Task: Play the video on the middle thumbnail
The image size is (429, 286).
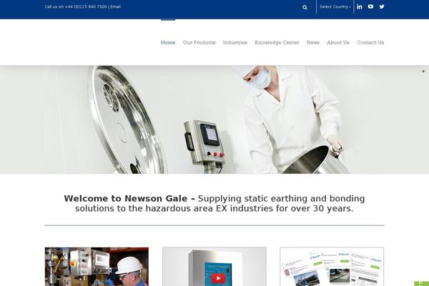Action: pyautogui.click(x=218, y=278)
